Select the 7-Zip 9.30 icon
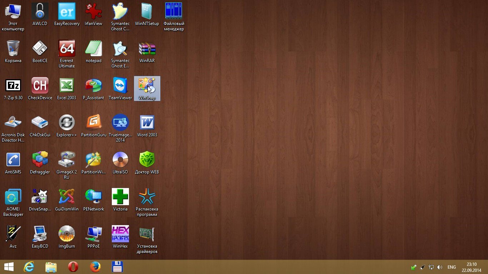 [13, 88]
